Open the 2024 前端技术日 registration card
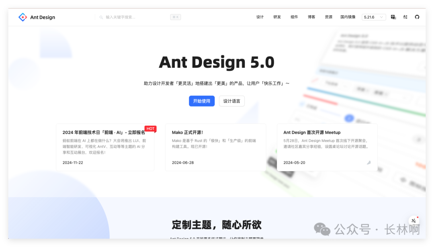The height and width of the screenshot is (247, 434). pyautogui.click(x=105, y=147)
